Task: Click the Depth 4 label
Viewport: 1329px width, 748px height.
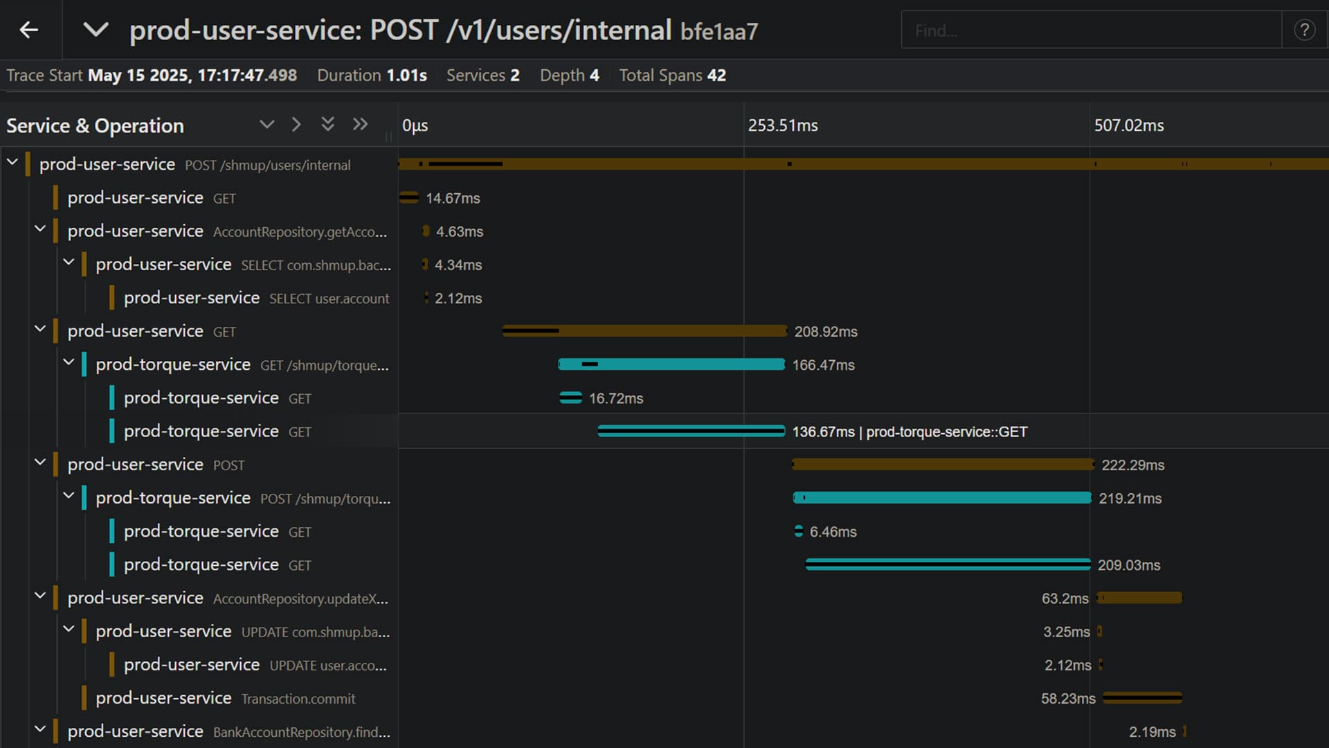Action: point(570,75)
